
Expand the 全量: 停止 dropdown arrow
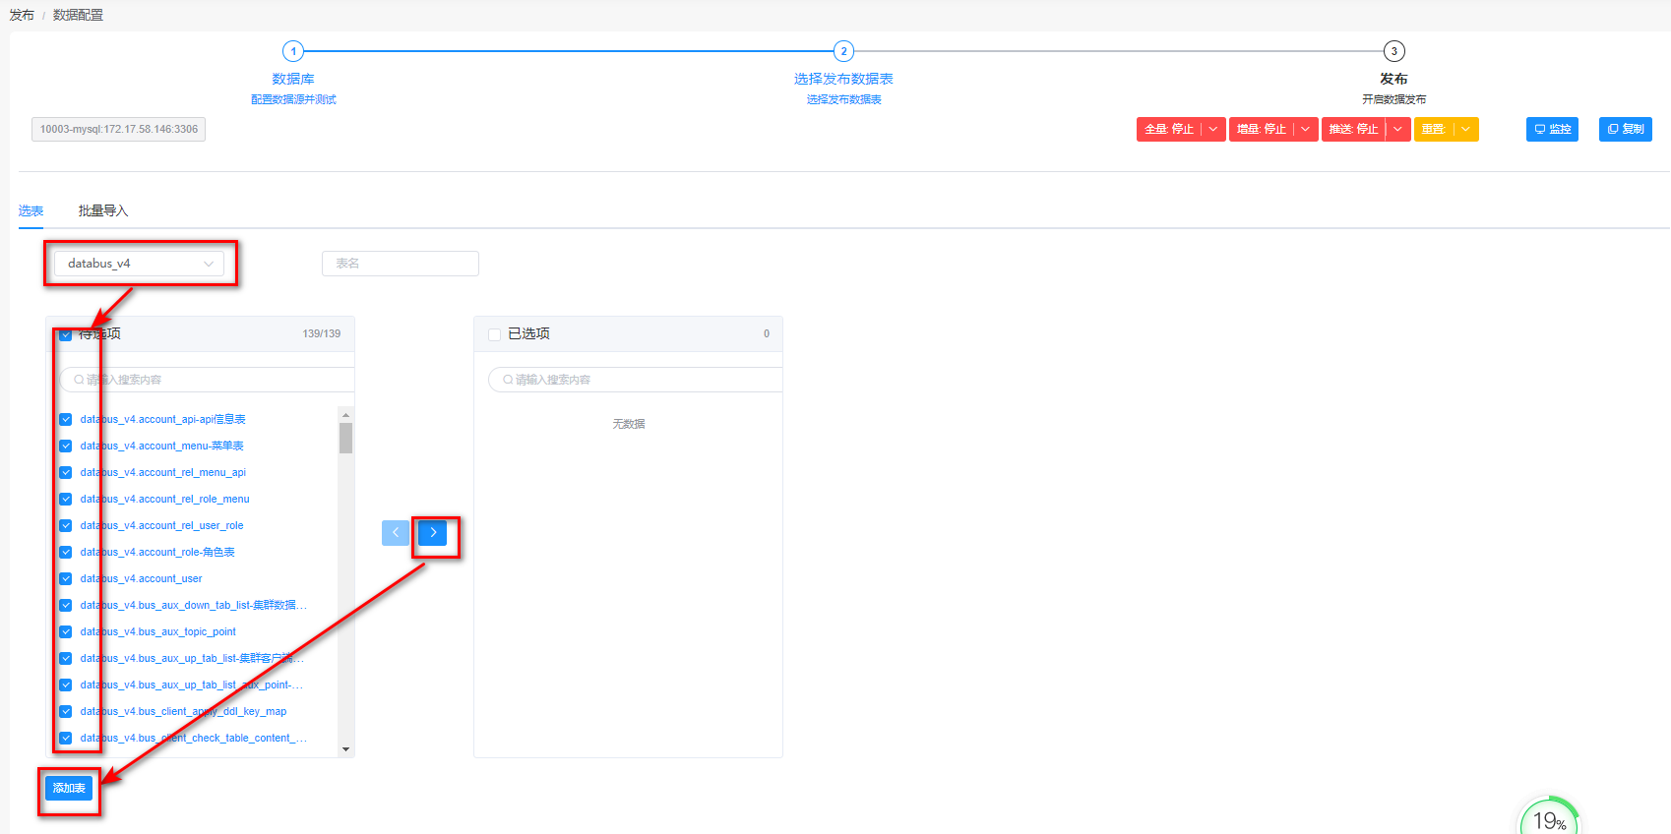1213,129
